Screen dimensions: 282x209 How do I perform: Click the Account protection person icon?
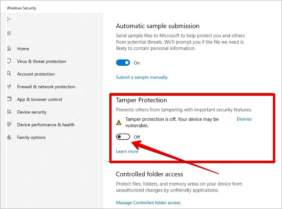click(x=9, y=74)
